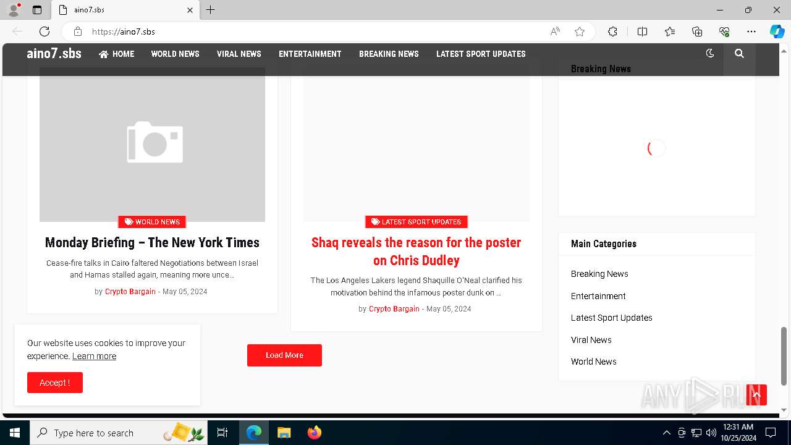Select Latest Sport Updates in Main Categories

click(612, 318)
